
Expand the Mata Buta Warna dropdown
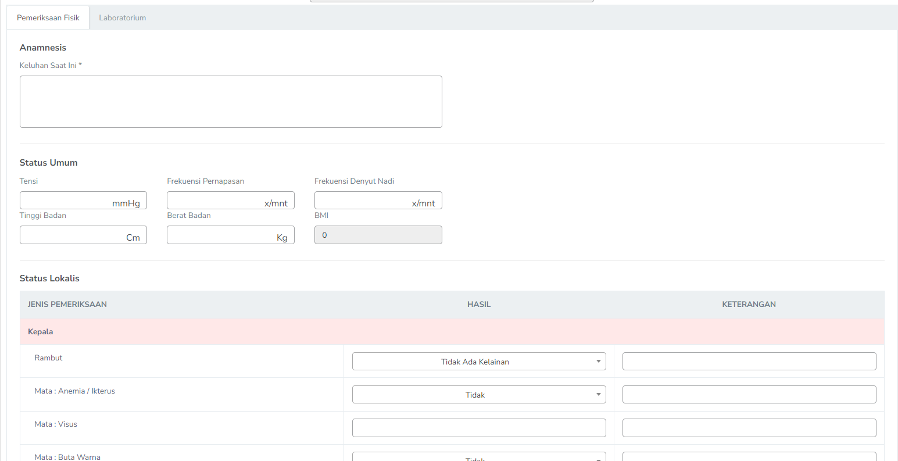click(x=478, y=457)
